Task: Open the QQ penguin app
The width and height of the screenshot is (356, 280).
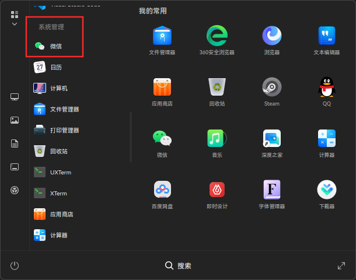Action: coord(326,92)
